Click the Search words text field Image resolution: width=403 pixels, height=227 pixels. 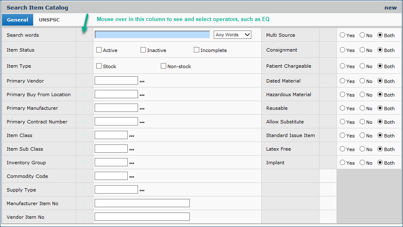point(152,35)
